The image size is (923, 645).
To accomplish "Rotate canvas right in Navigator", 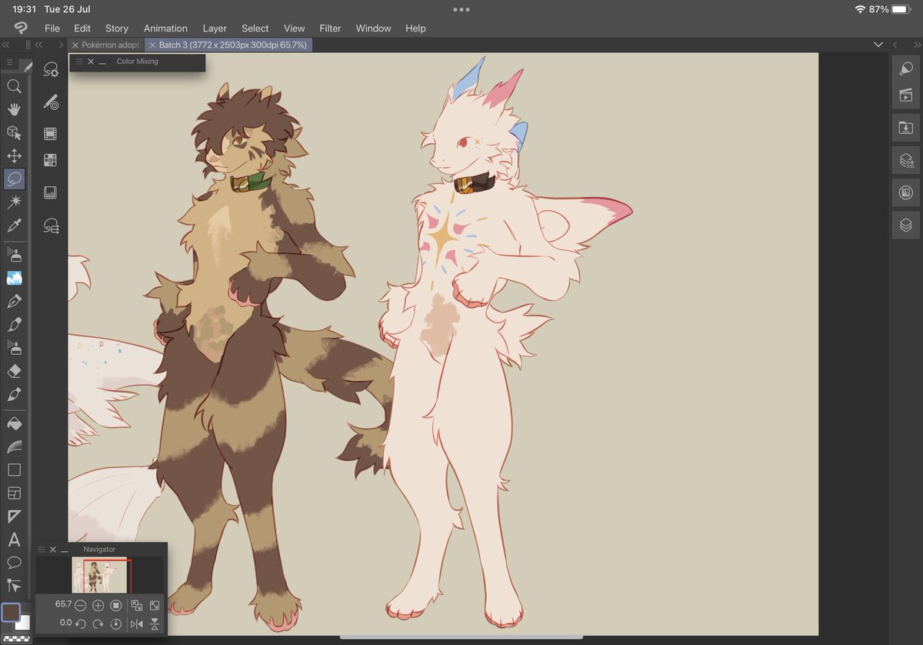I will tap(98, 623).
